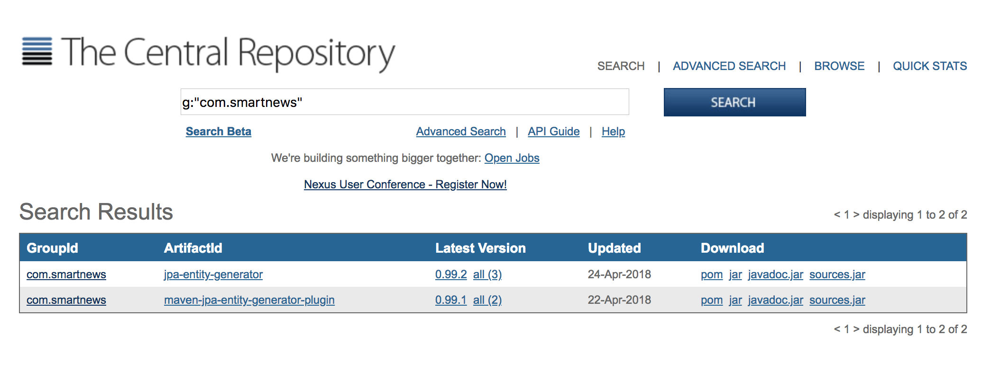Open the maven-jpa-entity-generator-plugin artifact link

tap(249, 300)
